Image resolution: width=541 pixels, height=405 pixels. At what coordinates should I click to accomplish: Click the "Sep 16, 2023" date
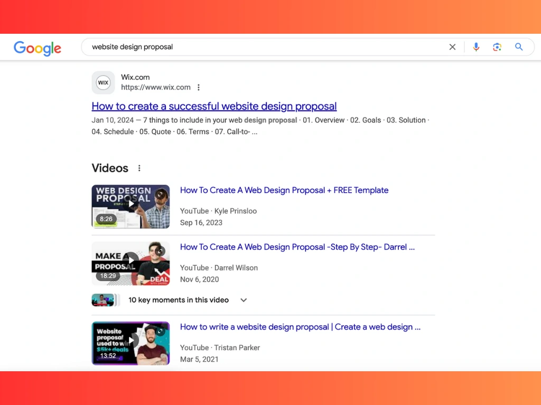pyautogui.click(x=201, y=223)
